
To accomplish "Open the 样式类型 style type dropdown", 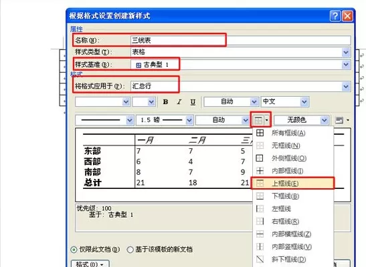I will 346,52.
